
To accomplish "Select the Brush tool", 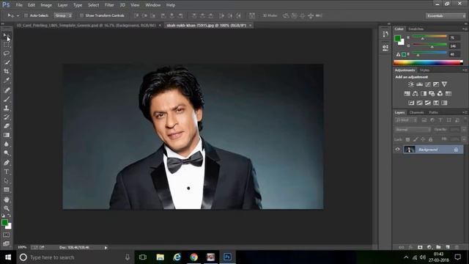I will [x=7, y=99].
